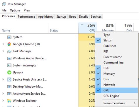
Task: Expand the Google Chrome process group
Action: click(3, 44)
